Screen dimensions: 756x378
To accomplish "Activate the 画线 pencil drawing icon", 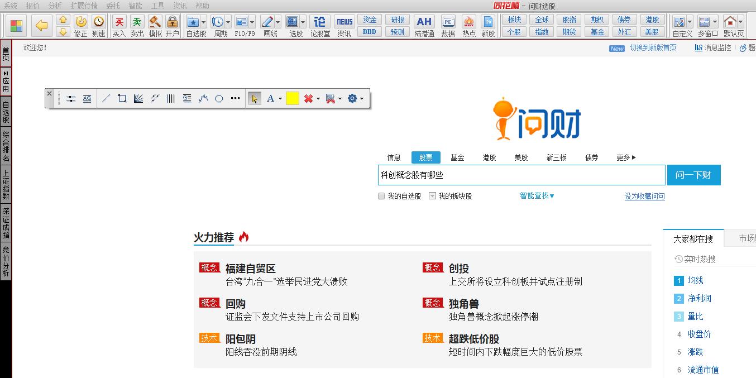I will pyautogui.click(x=267, y=21).
